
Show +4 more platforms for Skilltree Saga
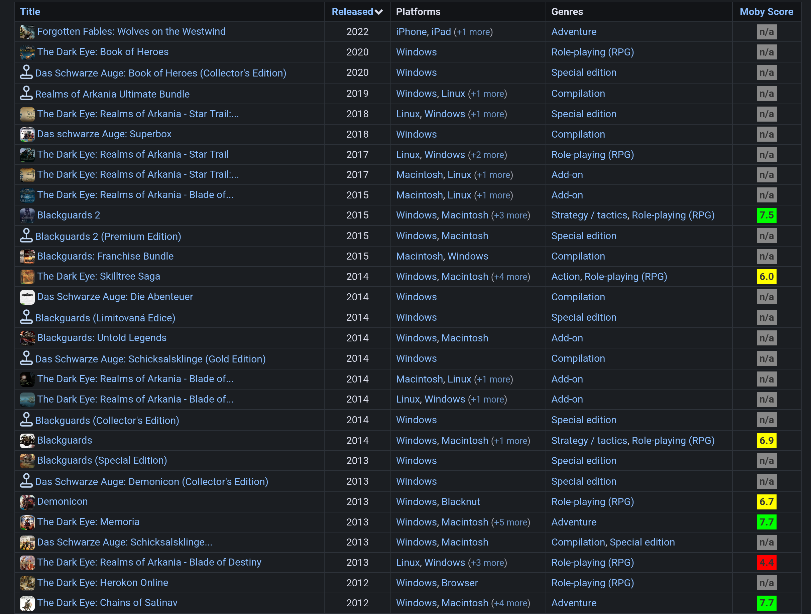pos(511,277)
